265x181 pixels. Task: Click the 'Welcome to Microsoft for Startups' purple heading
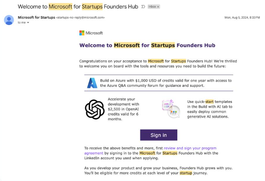coord(147,45)
